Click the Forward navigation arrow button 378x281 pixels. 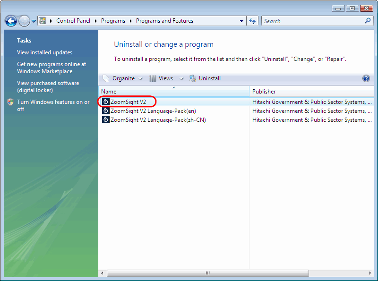24,21
